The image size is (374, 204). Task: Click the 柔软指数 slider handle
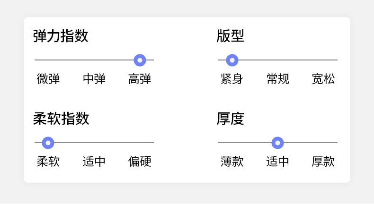pyautogui.click(x=48, y=143)
